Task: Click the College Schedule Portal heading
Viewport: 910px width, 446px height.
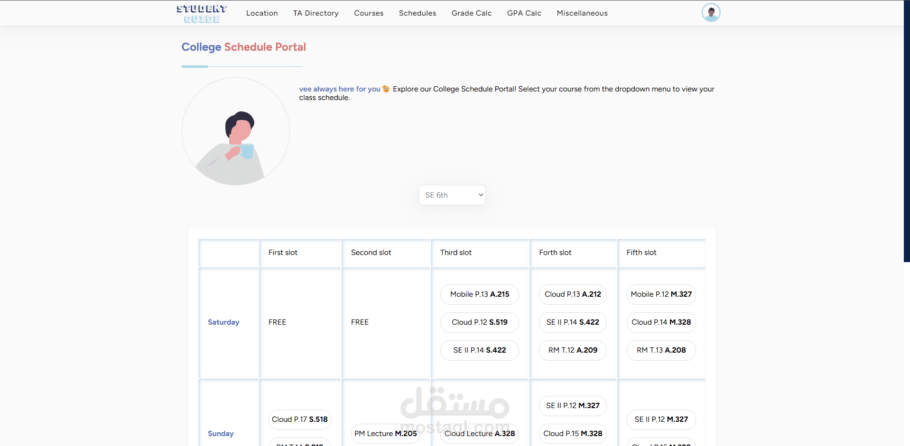Action: point(244,47)
